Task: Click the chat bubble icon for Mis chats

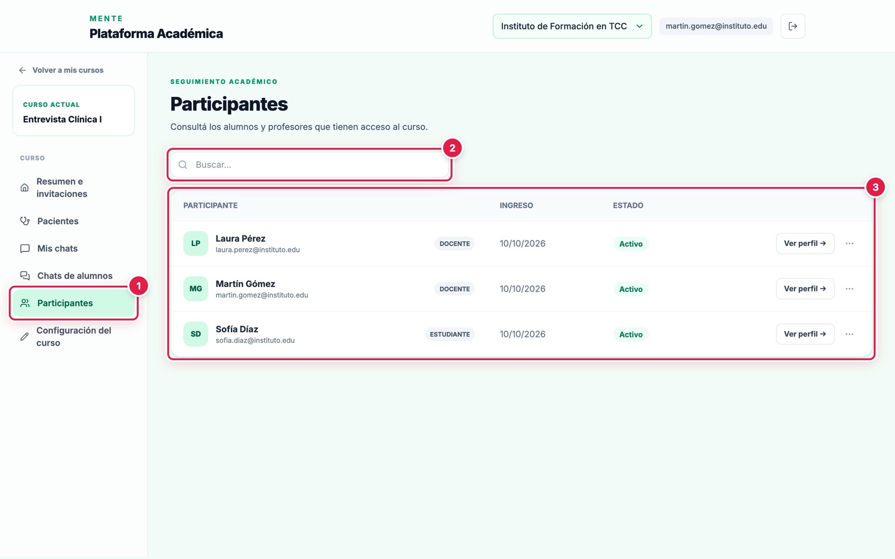Action: 25,248
